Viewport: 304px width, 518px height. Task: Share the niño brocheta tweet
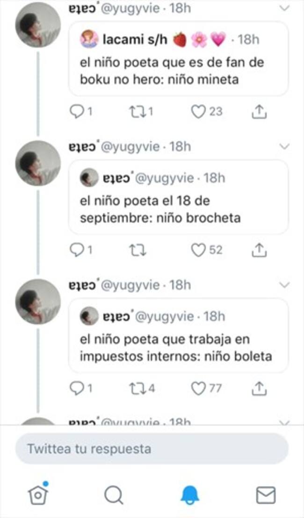[x=259, y=250]
